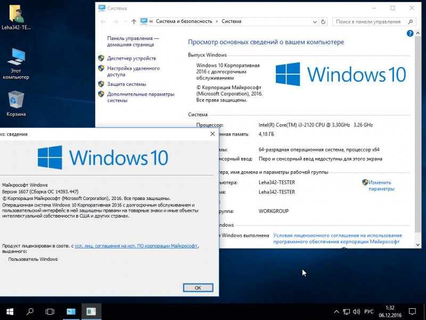This screenshot has height=320, width=426.
Task: Click the 'Система' breadcrumb in address bar
Action: [x=231, y=21]
